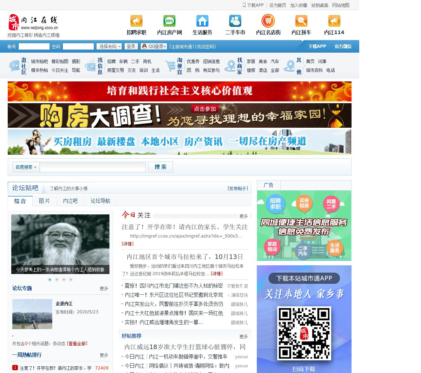Screen dimensions: 421x373
Task: Open the 二手车市 people icon
Action: tap(235, 21)
